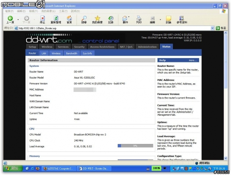Screen dimensions: 231x175
Task: Click the Refresh page icon
Action: [x=56, y=18]
